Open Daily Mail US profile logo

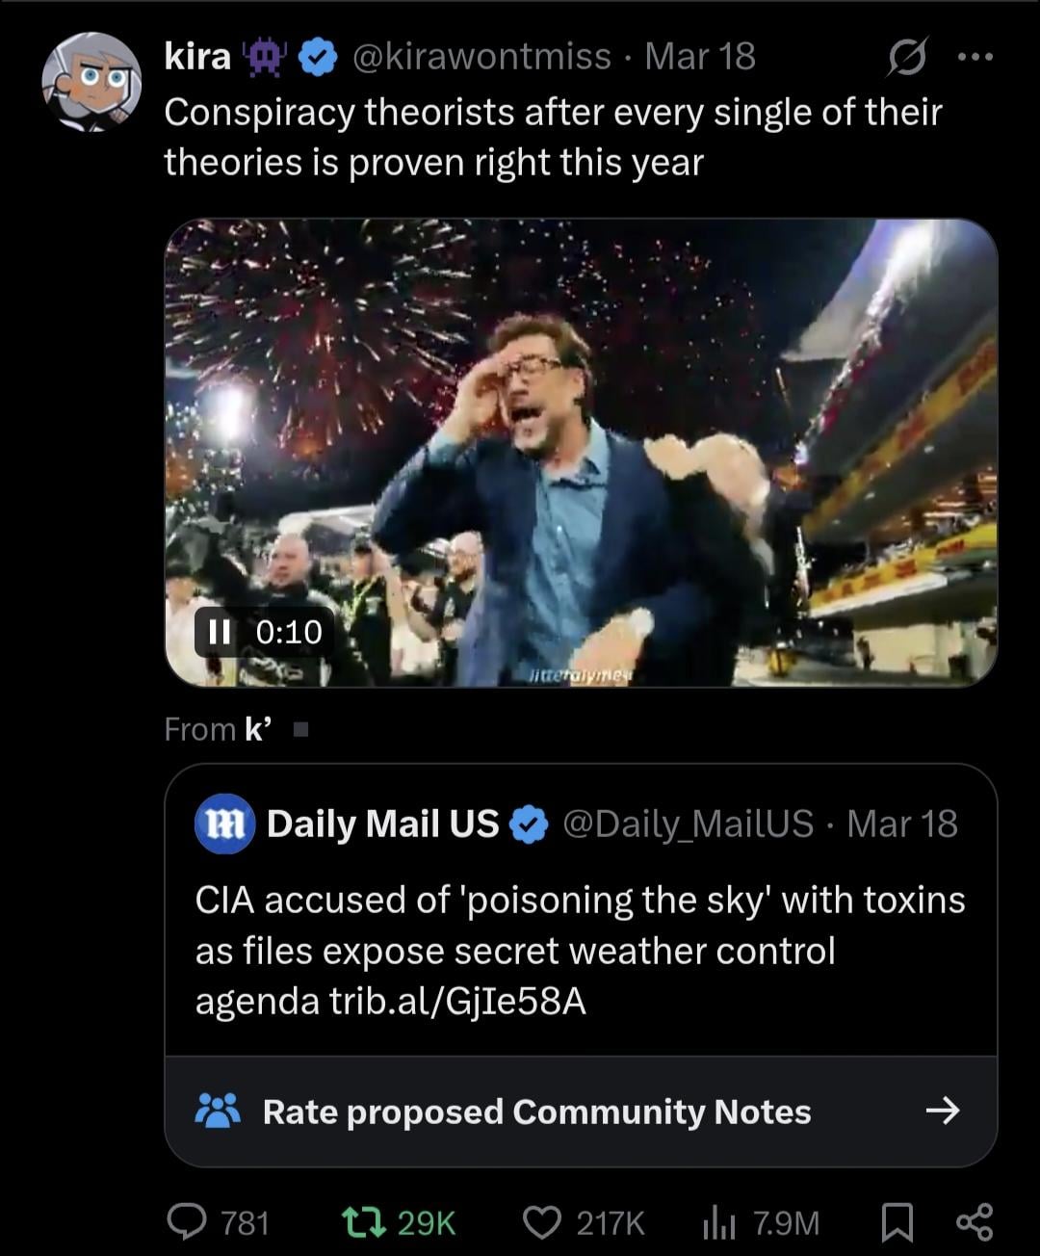(x=223, y=824)
